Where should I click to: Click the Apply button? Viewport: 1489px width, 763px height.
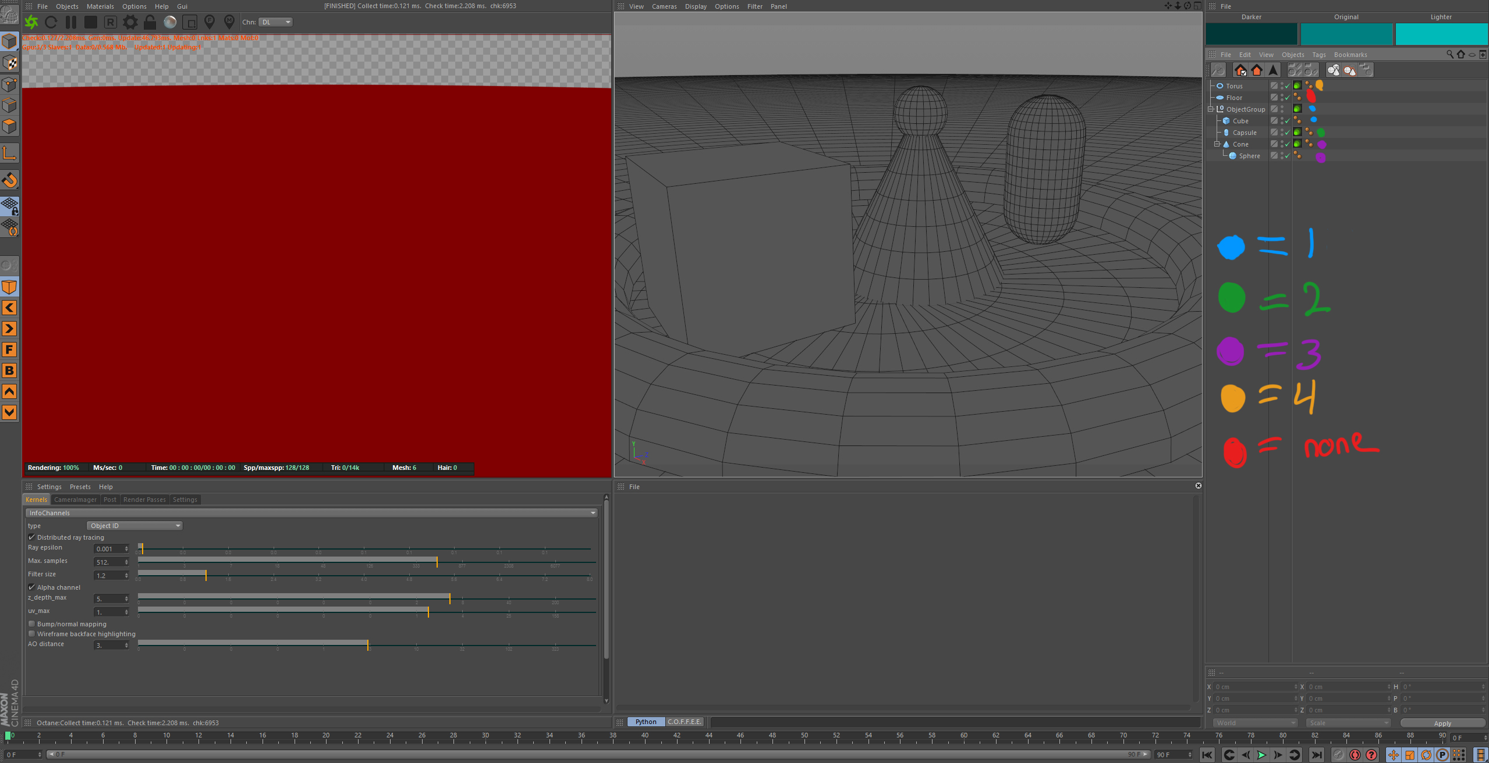(1442, 723)
